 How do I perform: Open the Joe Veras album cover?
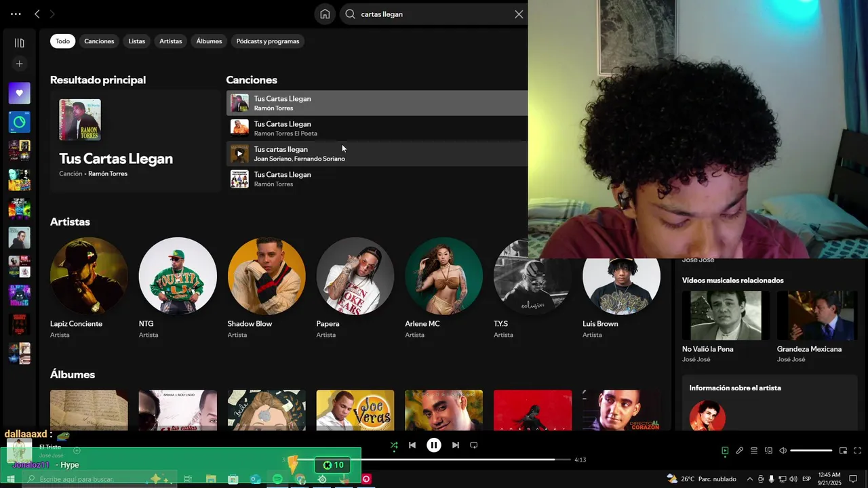355,410
